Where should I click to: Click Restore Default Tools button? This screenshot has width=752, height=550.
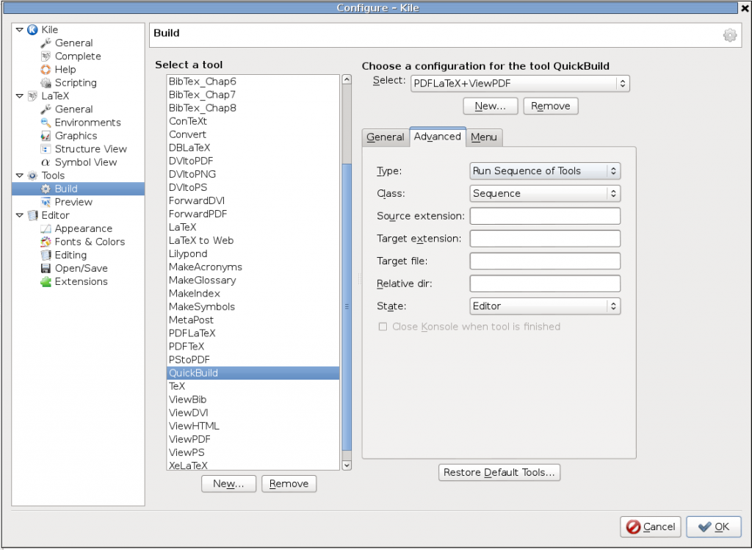[x=499, y=472]
